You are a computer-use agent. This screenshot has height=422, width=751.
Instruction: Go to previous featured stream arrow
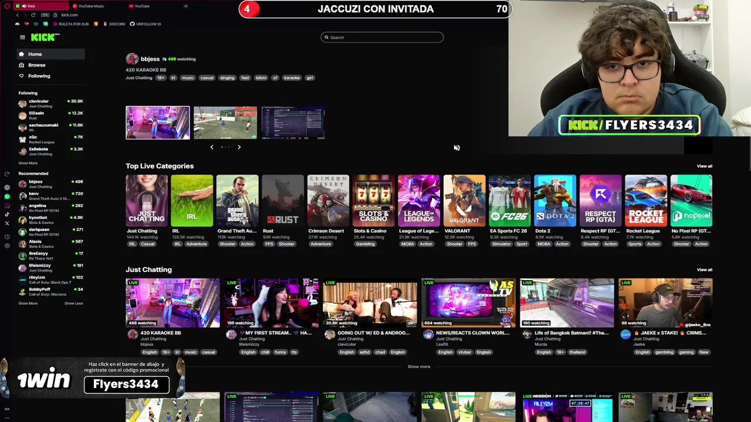coord(212,147)
